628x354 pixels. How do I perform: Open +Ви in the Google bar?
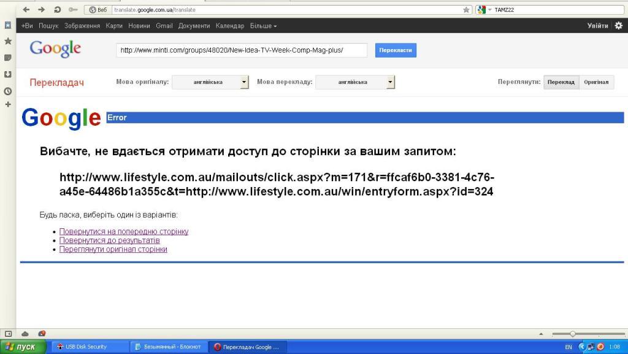point(27,26)
